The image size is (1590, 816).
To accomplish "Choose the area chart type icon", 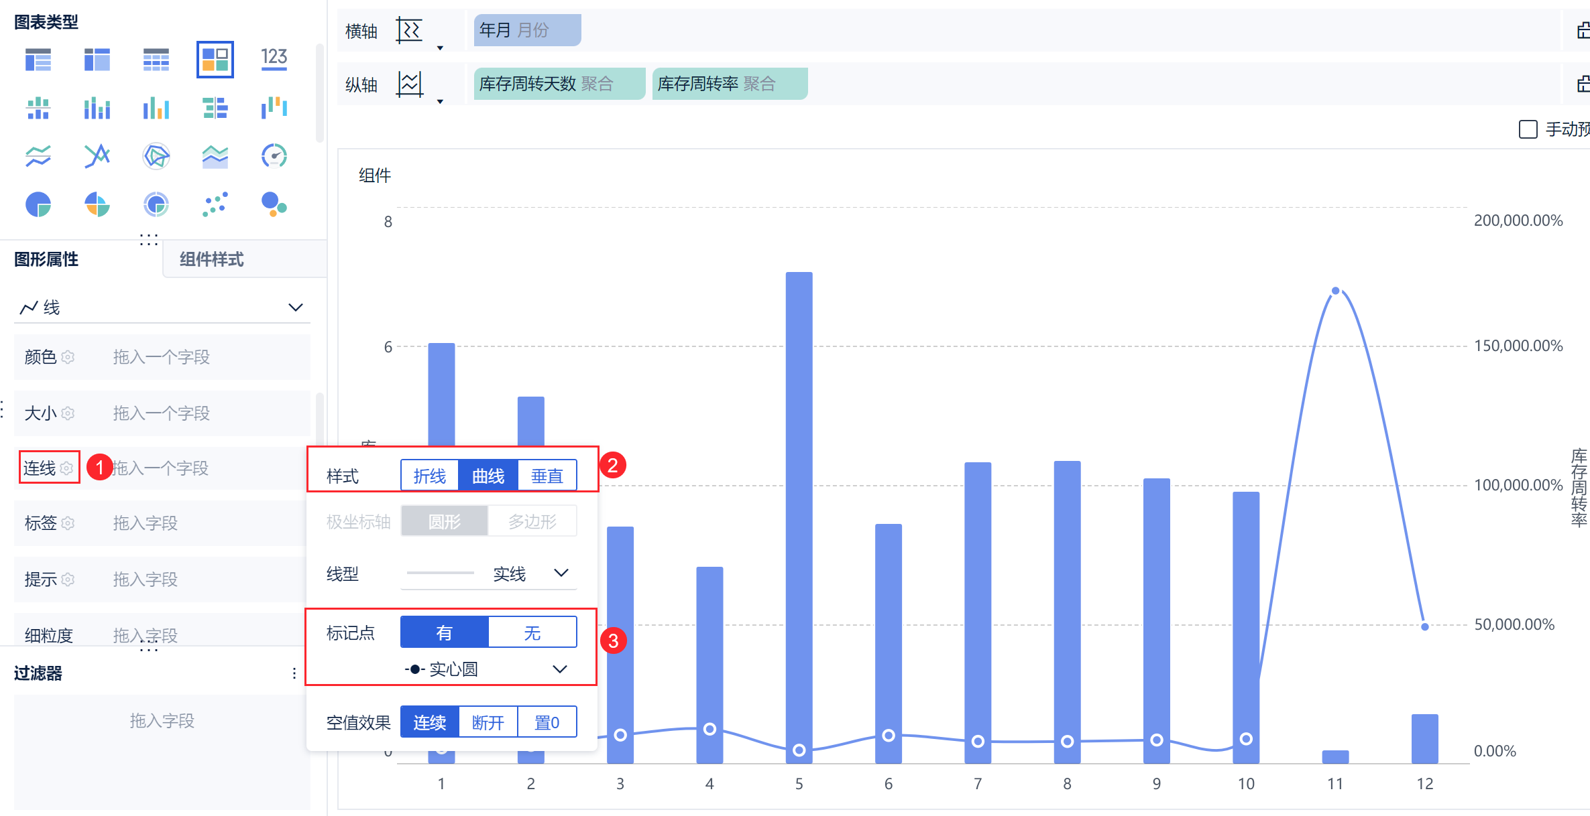I will (x=215, y=156).
